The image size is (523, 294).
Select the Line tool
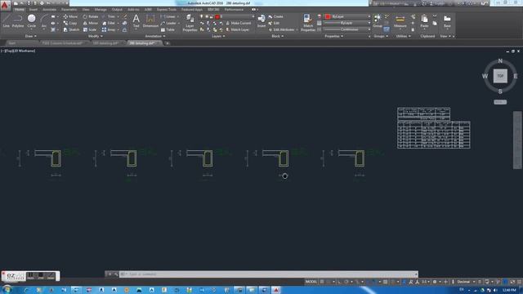click(x=7, y=20)
